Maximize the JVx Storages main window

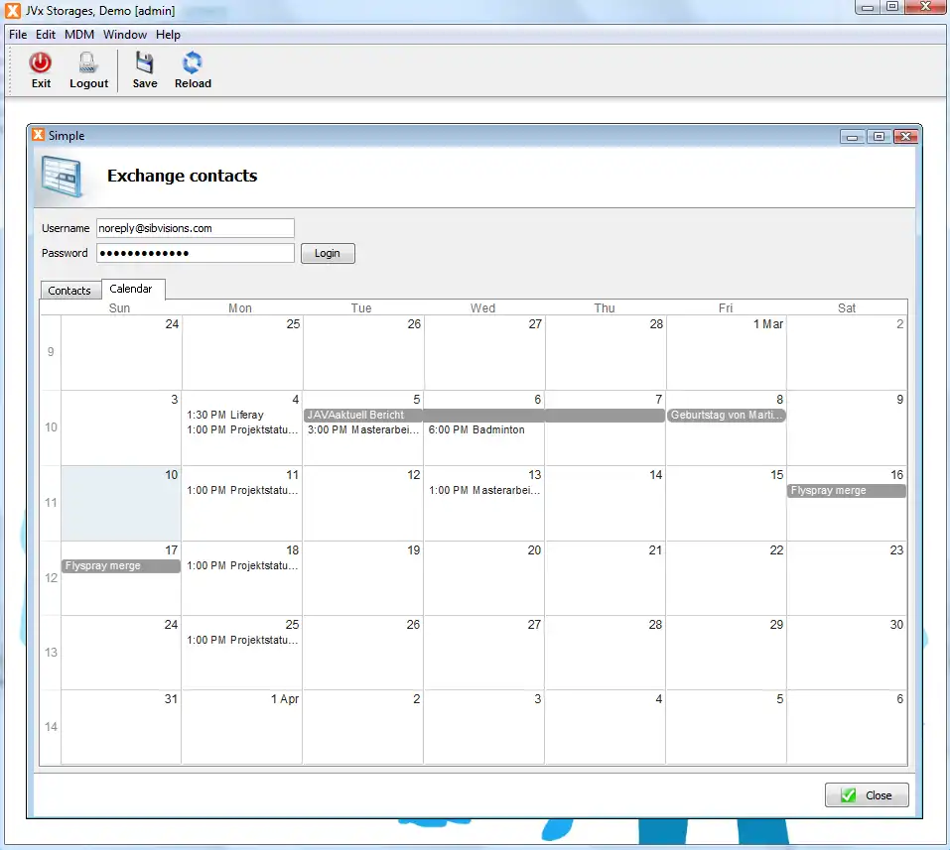tap(891, 7)
